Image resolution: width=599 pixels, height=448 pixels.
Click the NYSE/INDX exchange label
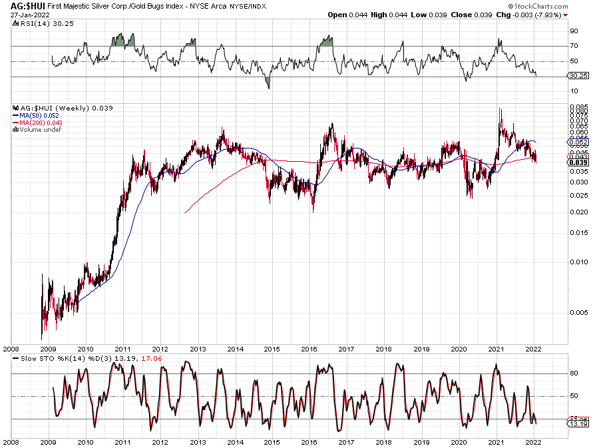tap(248, 7)
